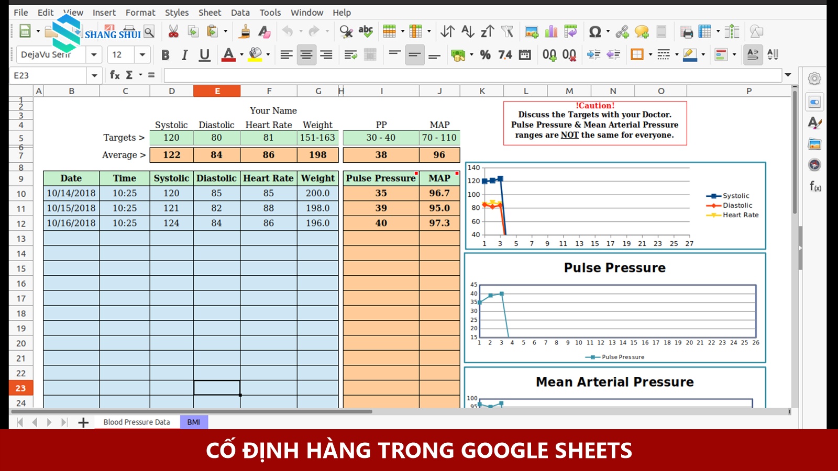Toggle Italic formatting

click(x=184, y=54)
